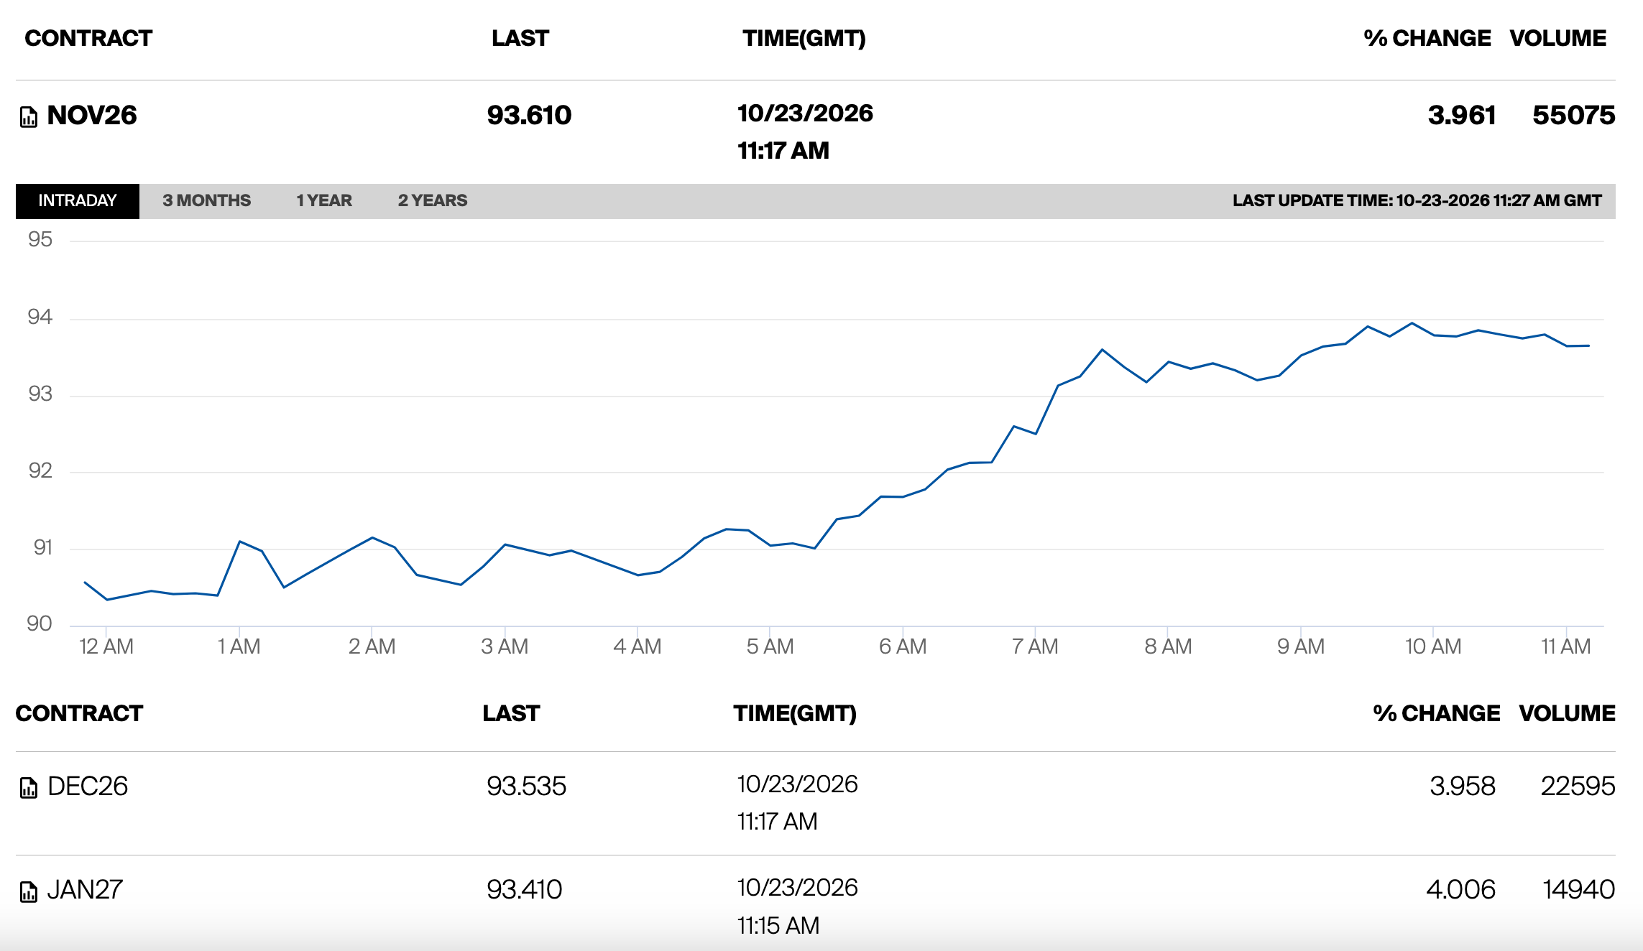Click the 12 AM axis label
The height and width of the screenshot is (951, 1643).
tap(106, 646)
